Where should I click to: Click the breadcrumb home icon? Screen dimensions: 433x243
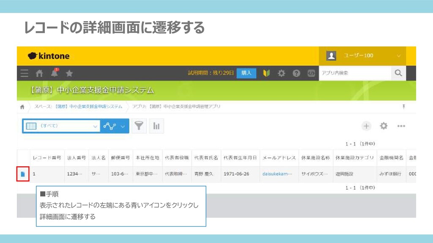coord(22,107)
